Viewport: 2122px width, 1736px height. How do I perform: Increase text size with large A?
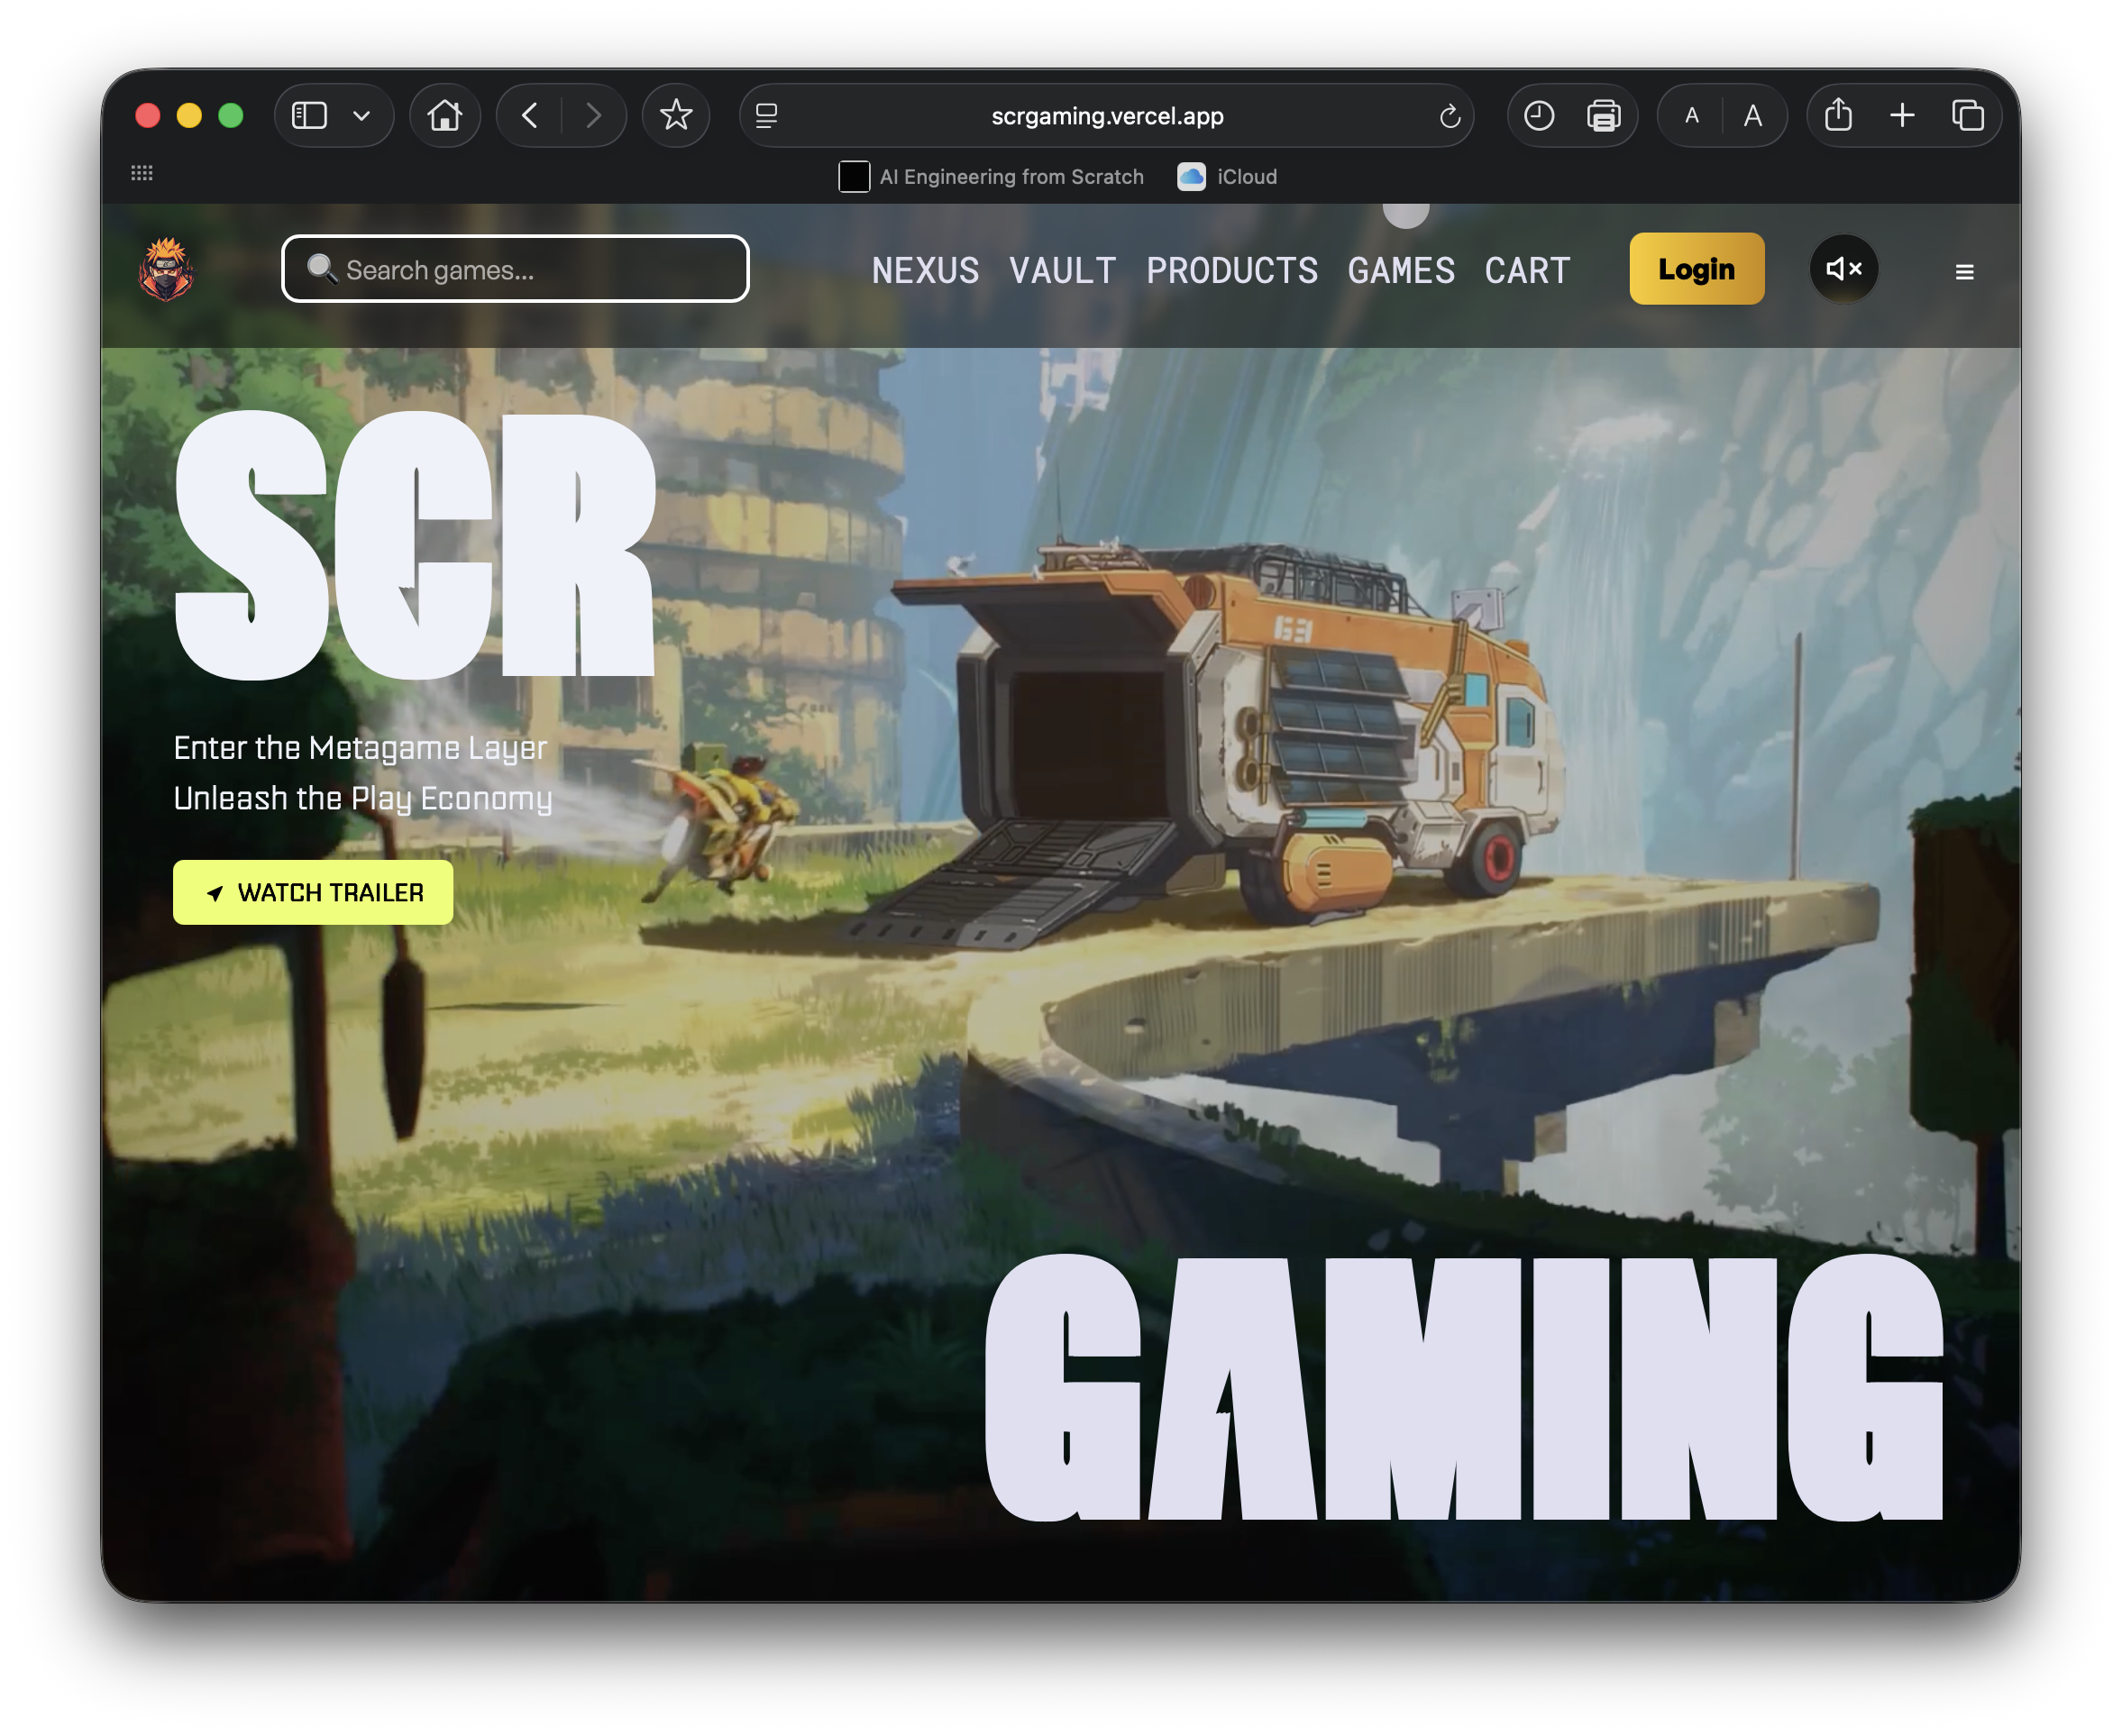click(x=1753, y=116)
